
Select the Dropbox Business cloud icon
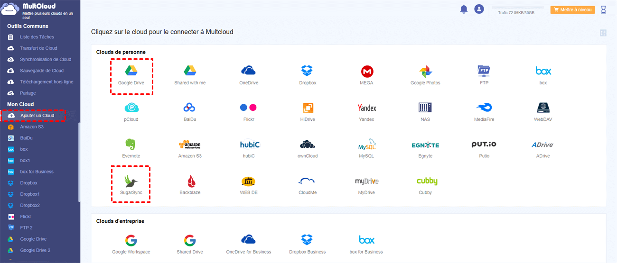coord(308,240)
